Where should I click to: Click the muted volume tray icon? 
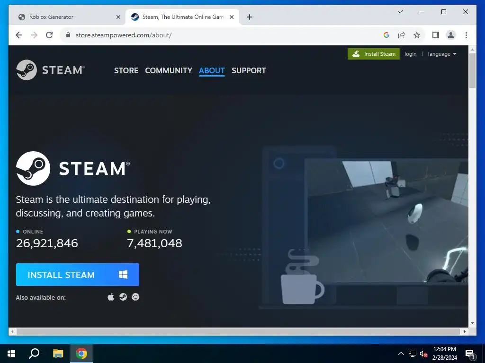pos(423,354)
